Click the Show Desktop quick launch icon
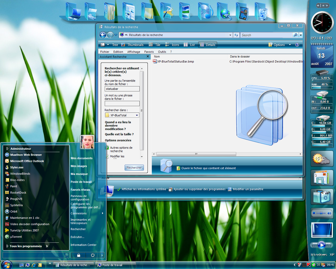336x269 pixels. point(22,265)
